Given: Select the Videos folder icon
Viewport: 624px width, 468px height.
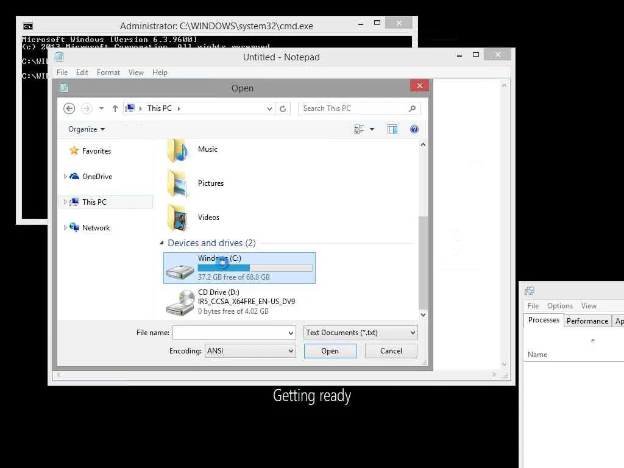Looking at the screenshot, I should 178,218.
